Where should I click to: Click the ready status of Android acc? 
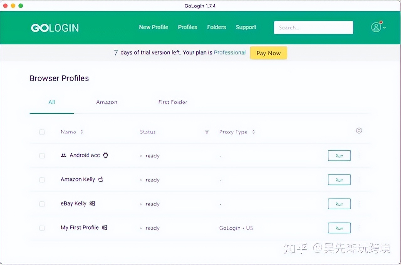point(152,156)
